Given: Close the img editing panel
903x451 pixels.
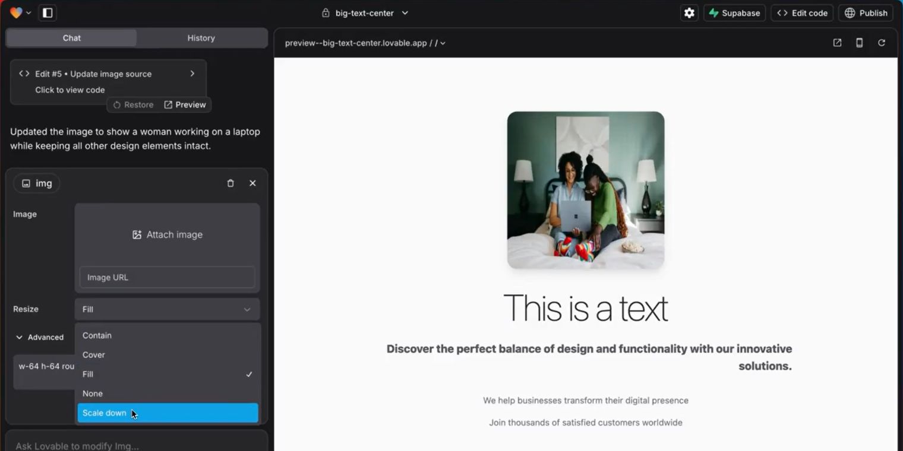Looking at the screenshot, I should coord(252,183).
